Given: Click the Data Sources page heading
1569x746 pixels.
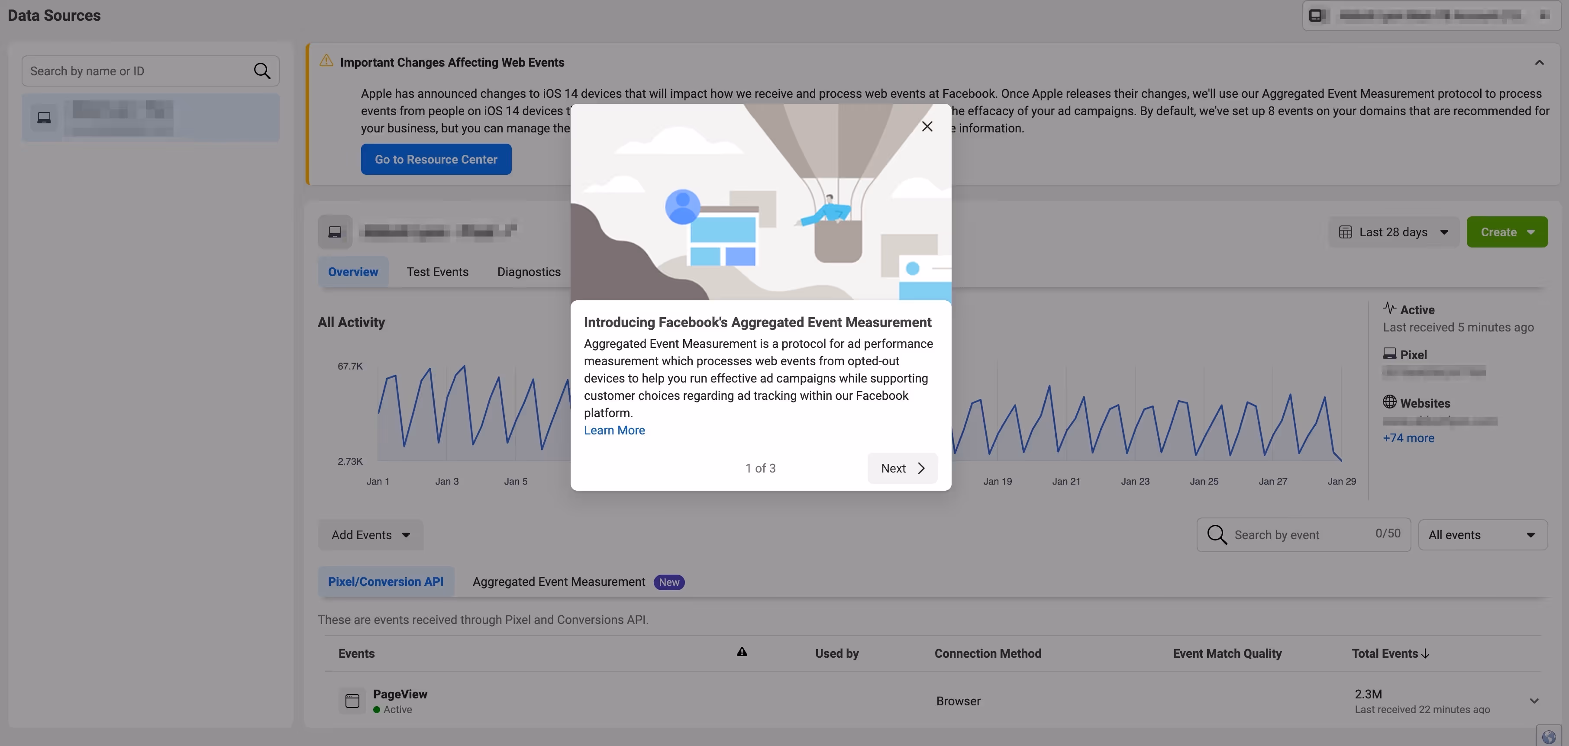Looking at the screenshot, I should point(54,16).
